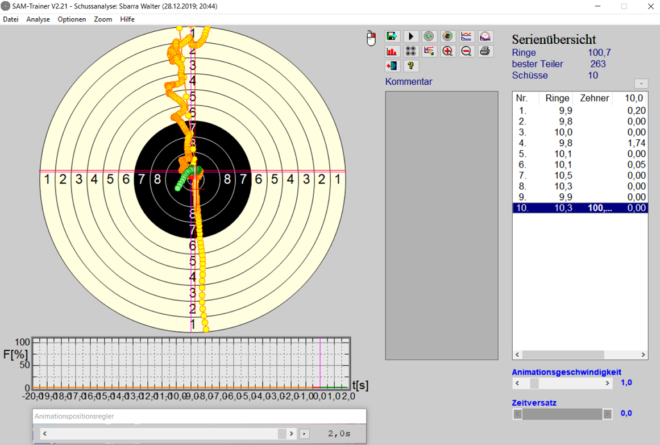Click the zoom in magnifier icon
Image resolution: width=660 pixels, height=445 pixels.
click(448, 51)
